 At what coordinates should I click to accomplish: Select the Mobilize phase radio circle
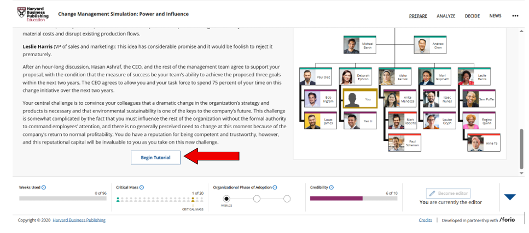[226, 199]
